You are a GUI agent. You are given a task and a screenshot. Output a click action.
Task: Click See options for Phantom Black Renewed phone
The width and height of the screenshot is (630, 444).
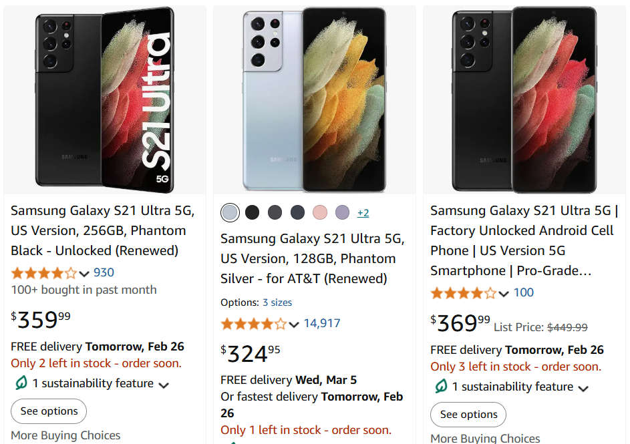point(49,411)
